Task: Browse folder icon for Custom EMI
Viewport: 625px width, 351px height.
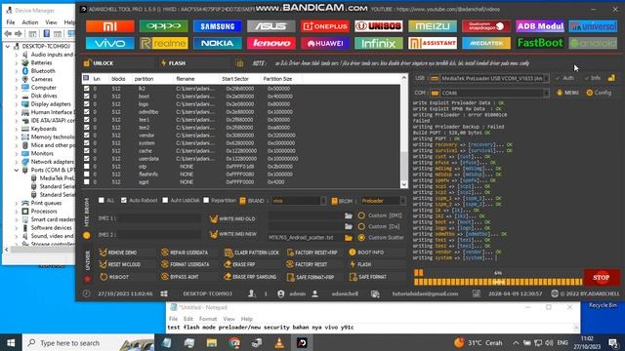Action: (349, 215)
